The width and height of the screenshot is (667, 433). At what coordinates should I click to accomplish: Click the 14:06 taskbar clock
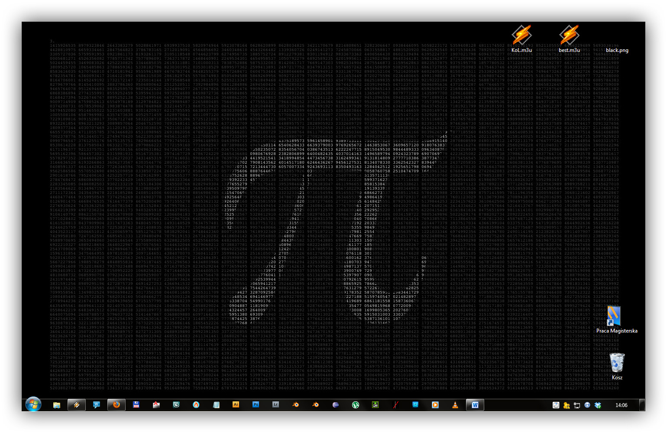click(x=621, y=405)
